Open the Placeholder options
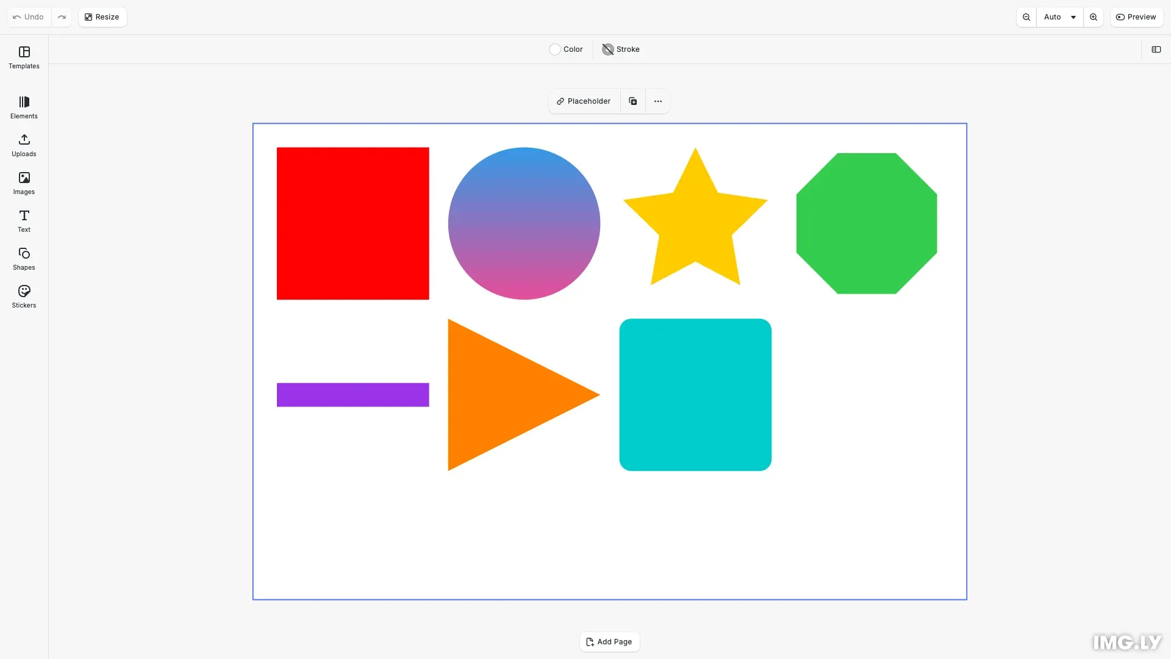The image size is (1171, 659). tap(584, 101)
